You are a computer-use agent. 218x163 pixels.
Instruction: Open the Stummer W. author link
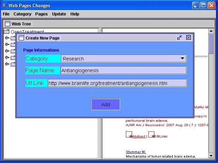coord(136,152)
